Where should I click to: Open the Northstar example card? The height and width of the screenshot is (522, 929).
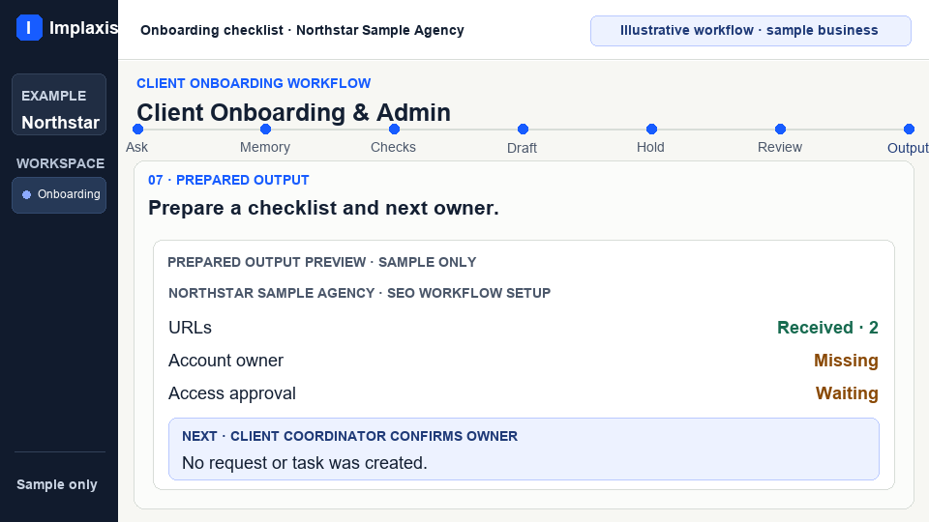tap(59, 104)
